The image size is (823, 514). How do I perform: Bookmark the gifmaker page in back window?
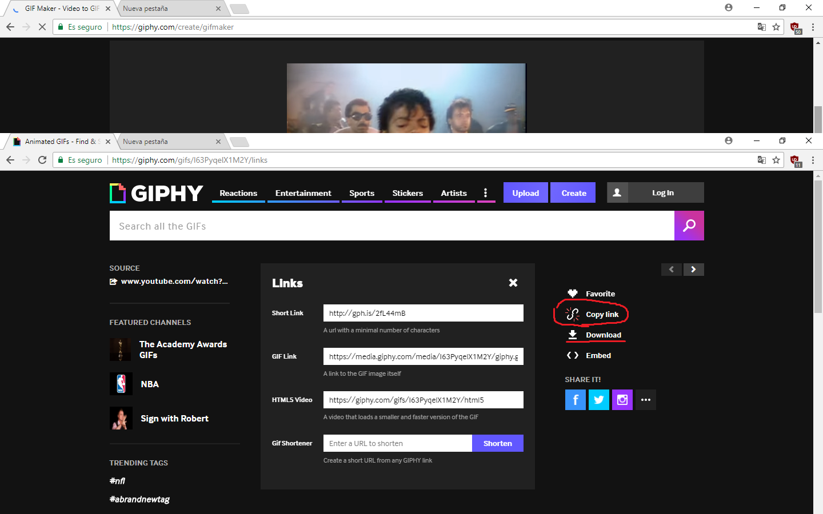click(776, 27)
